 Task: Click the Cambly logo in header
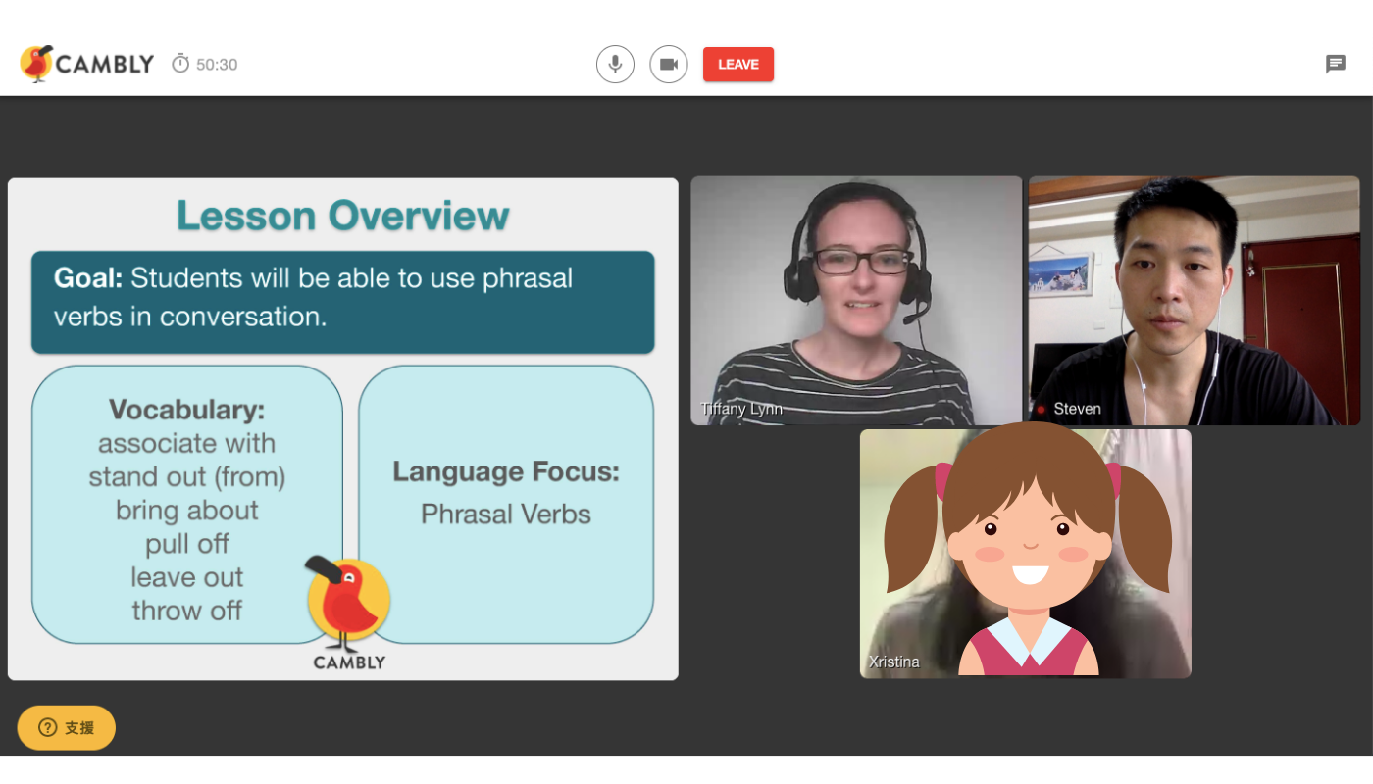click(87, 64)
